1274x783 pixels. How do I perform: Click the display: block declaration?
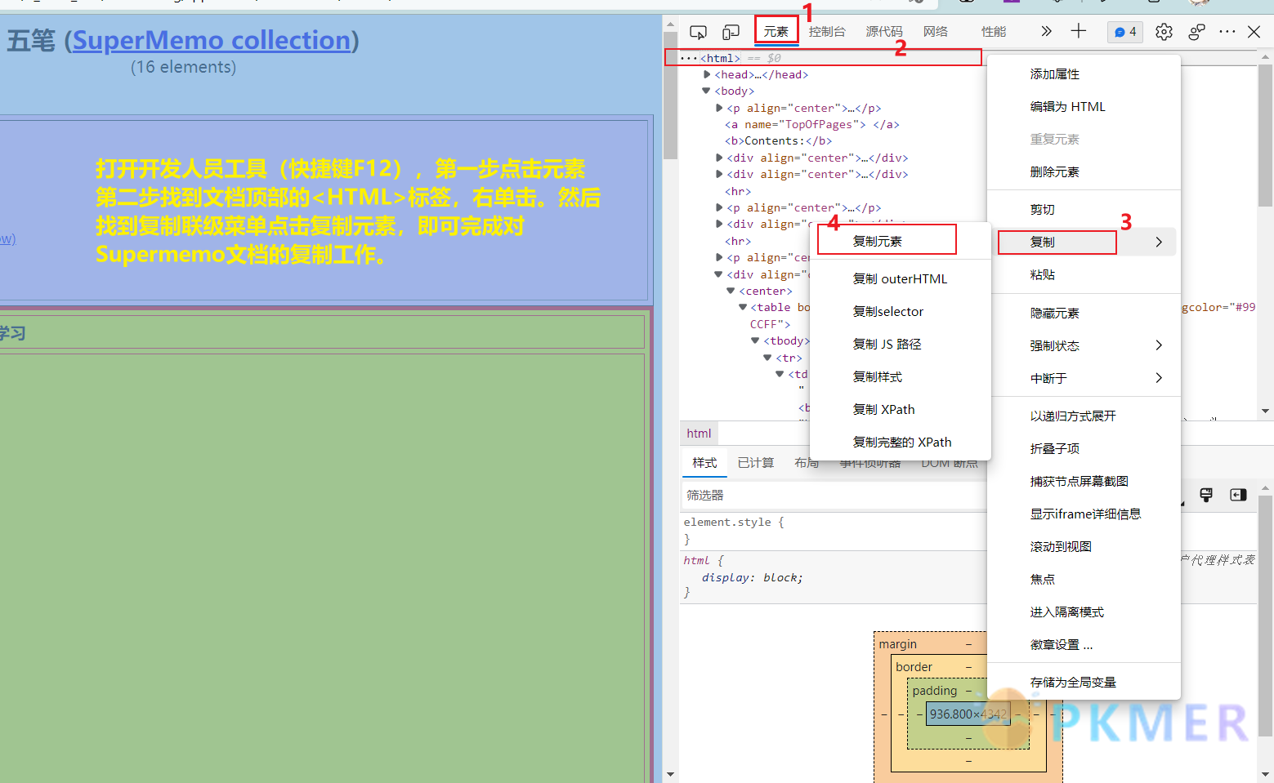(753, 577)
